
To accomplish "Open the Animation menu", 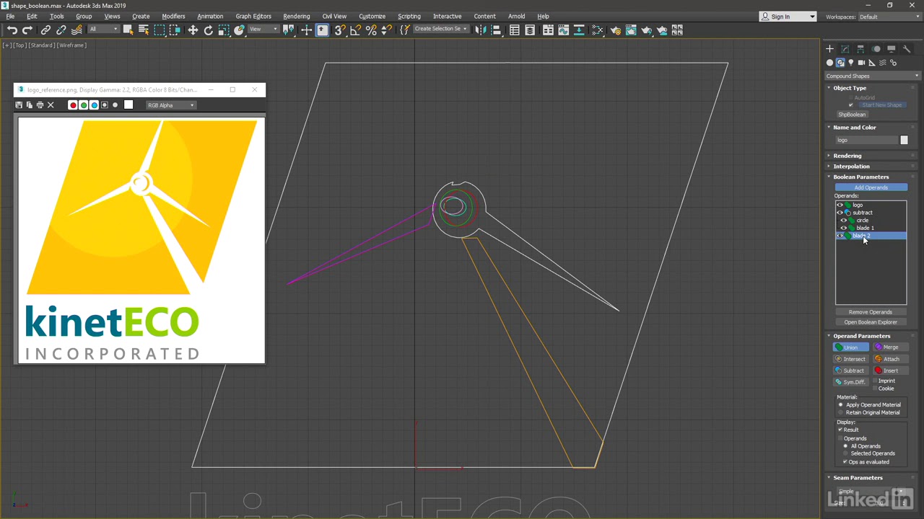I will 210,17.
